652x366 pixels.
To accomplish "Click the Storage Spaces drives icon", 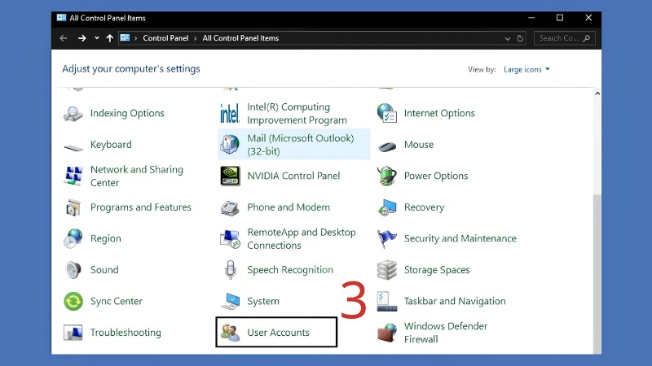I will click(x=386, y=270).
